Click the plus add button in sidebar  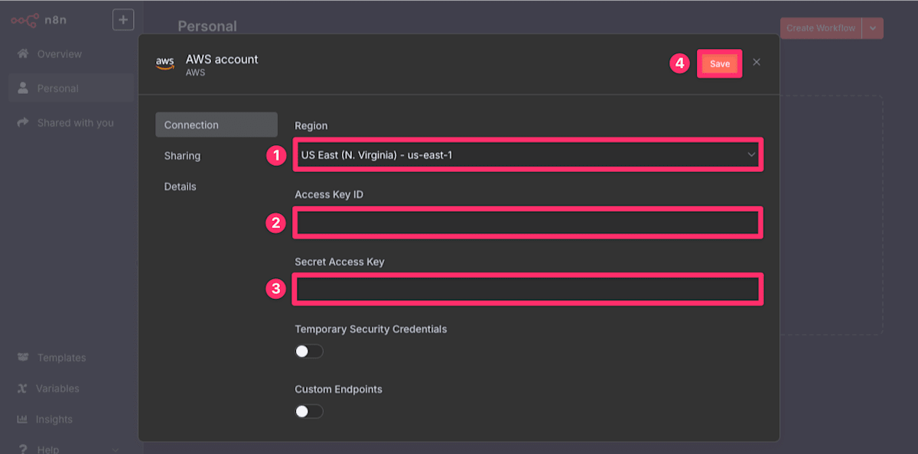(123, 20)
